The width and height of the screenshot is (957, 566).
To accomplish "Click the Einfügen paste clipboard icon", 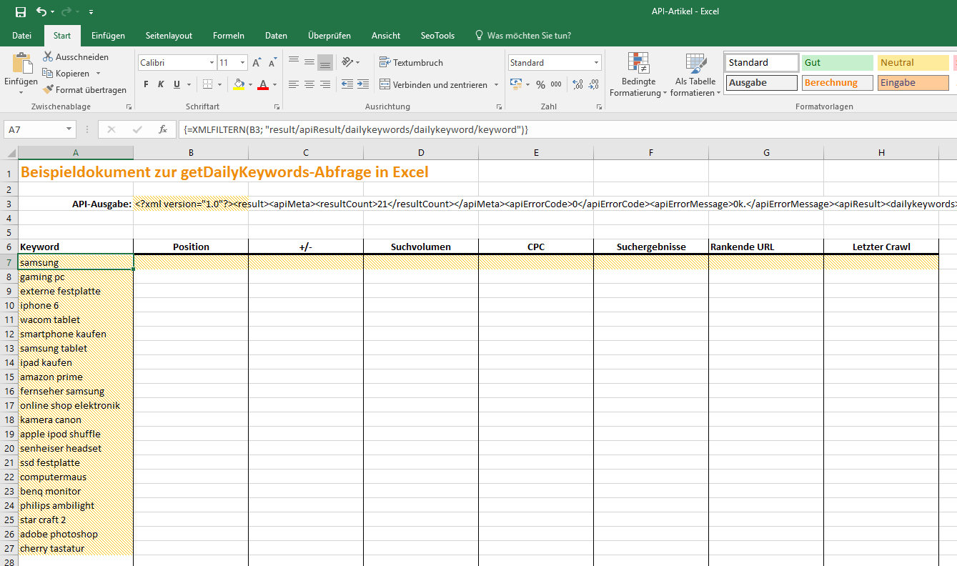I will pos(22,62).
